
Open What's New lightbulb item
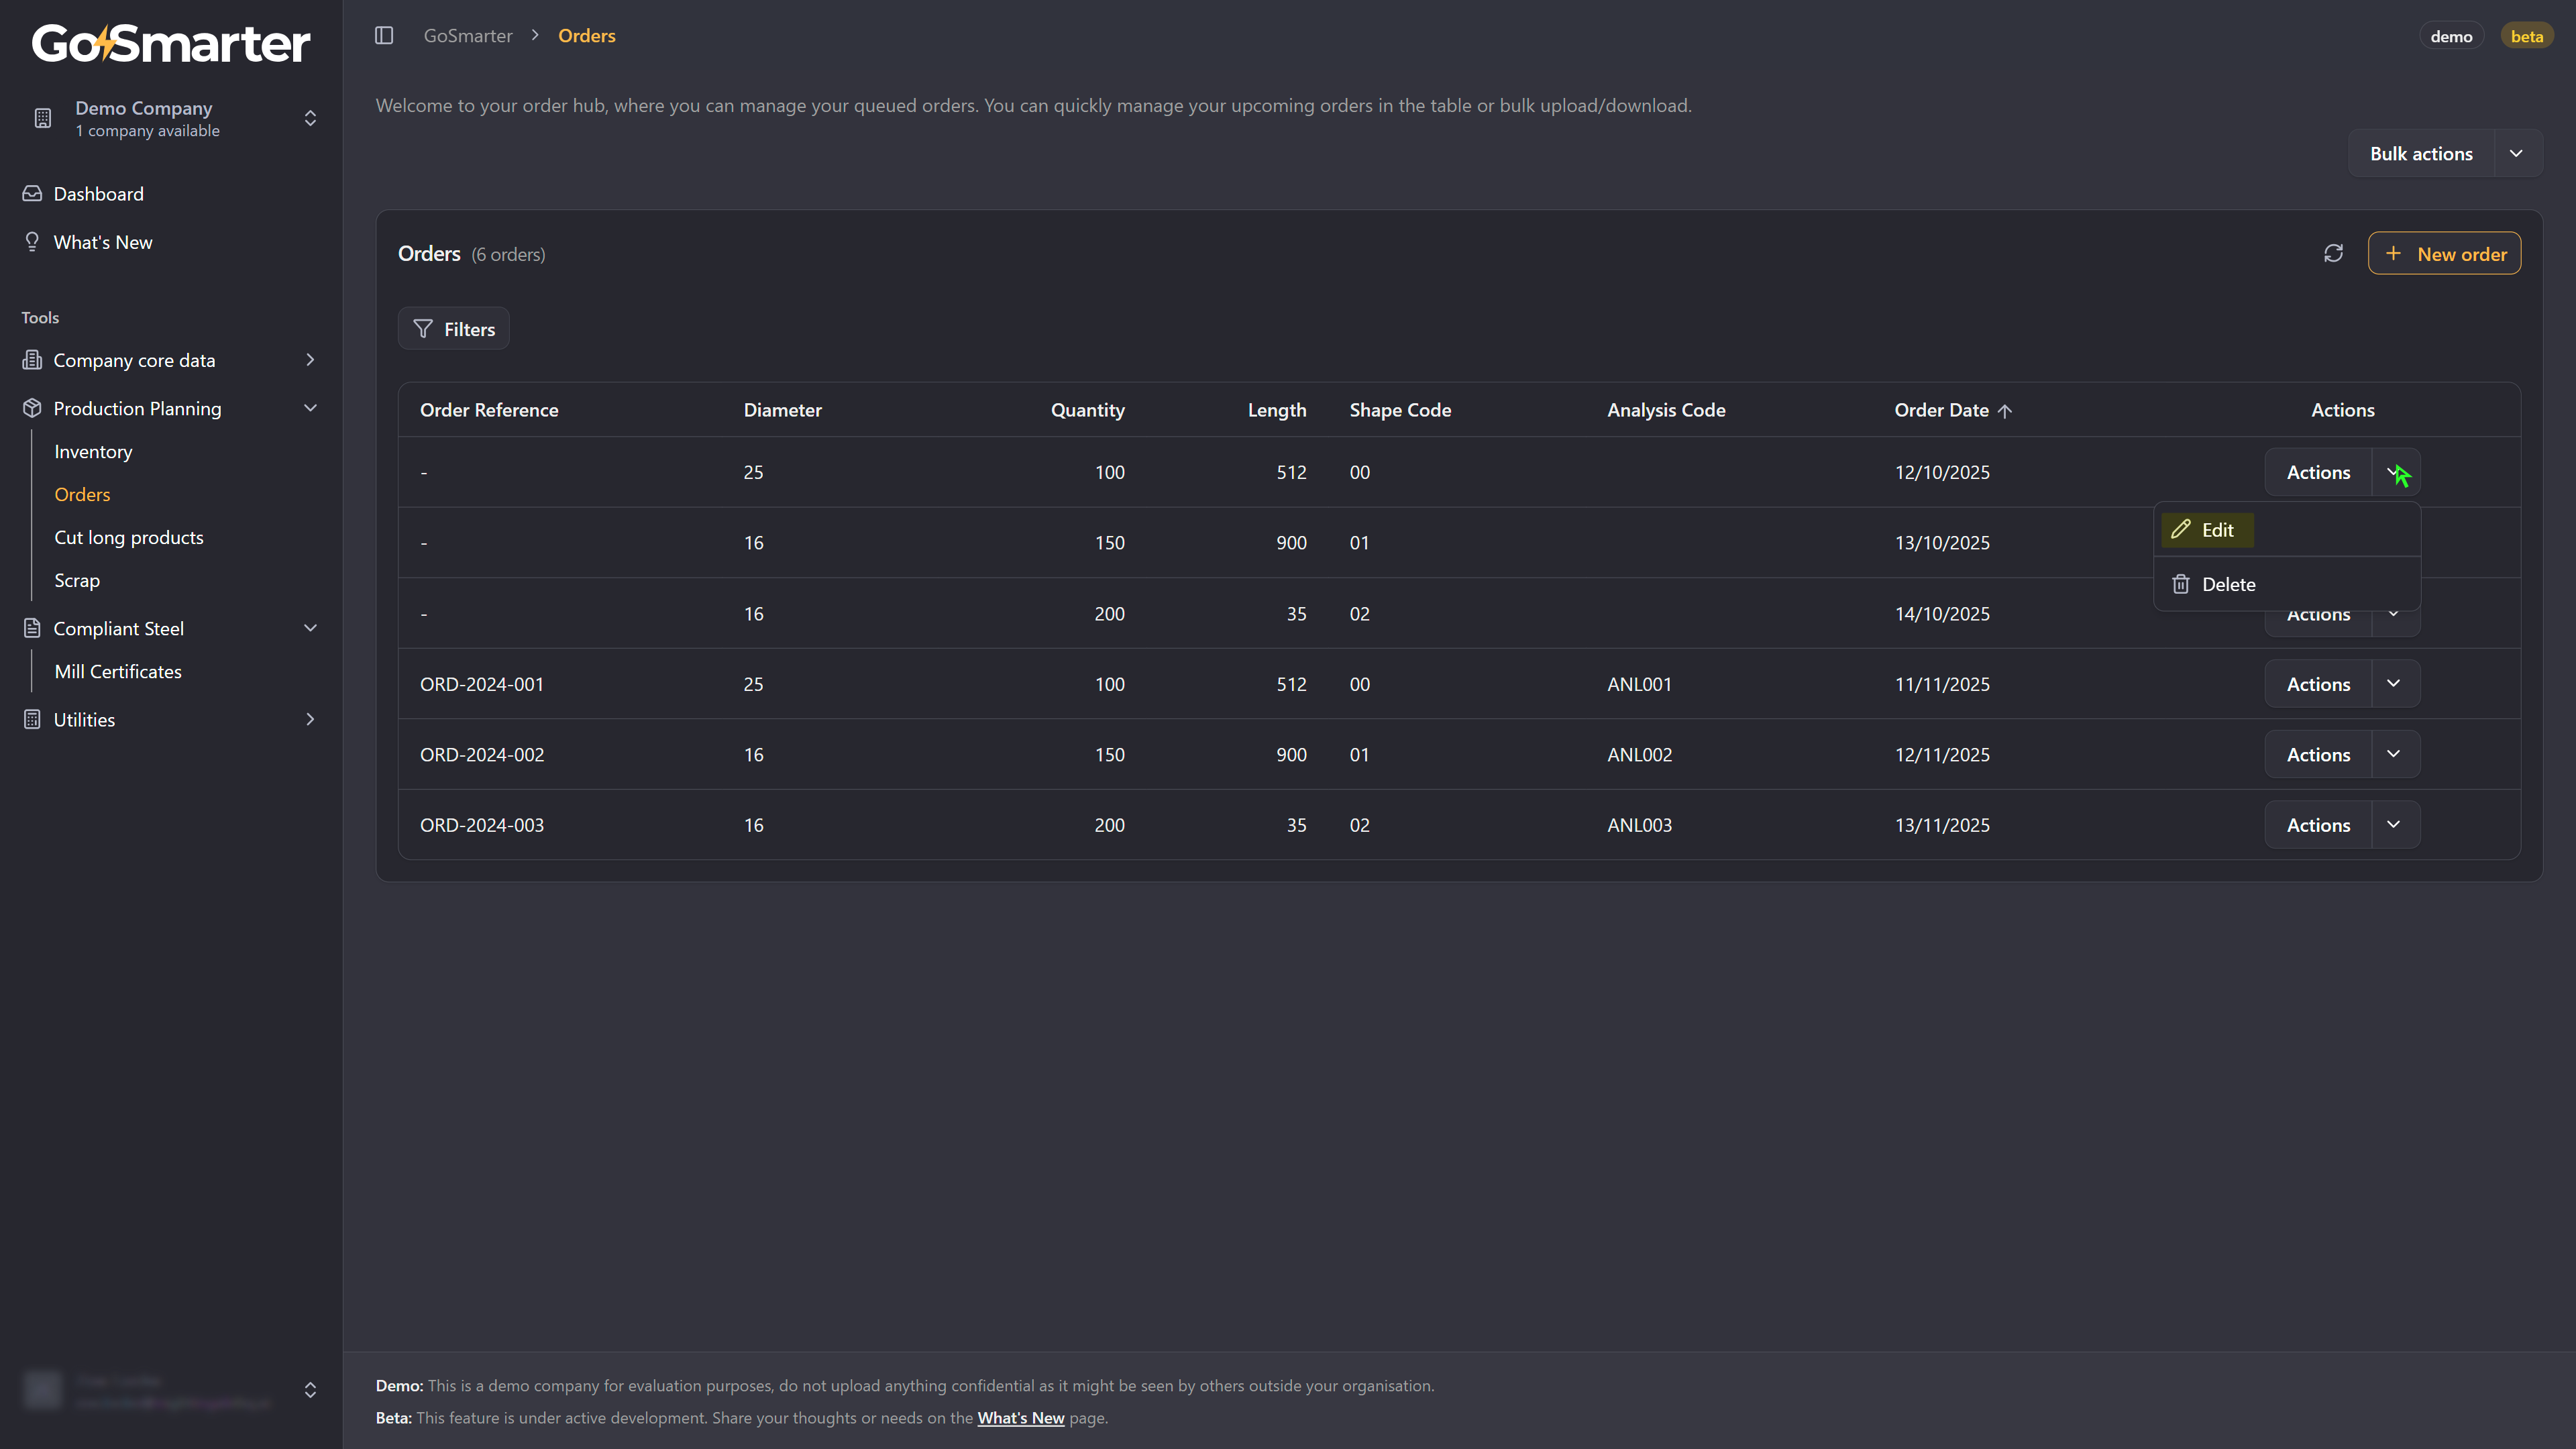(102, 242)
